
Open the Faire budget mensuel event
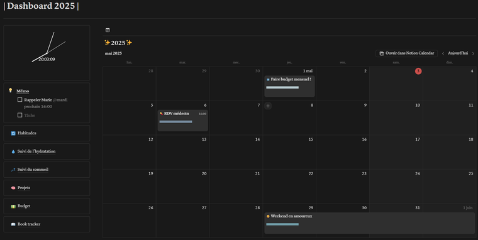pos(289,86)
